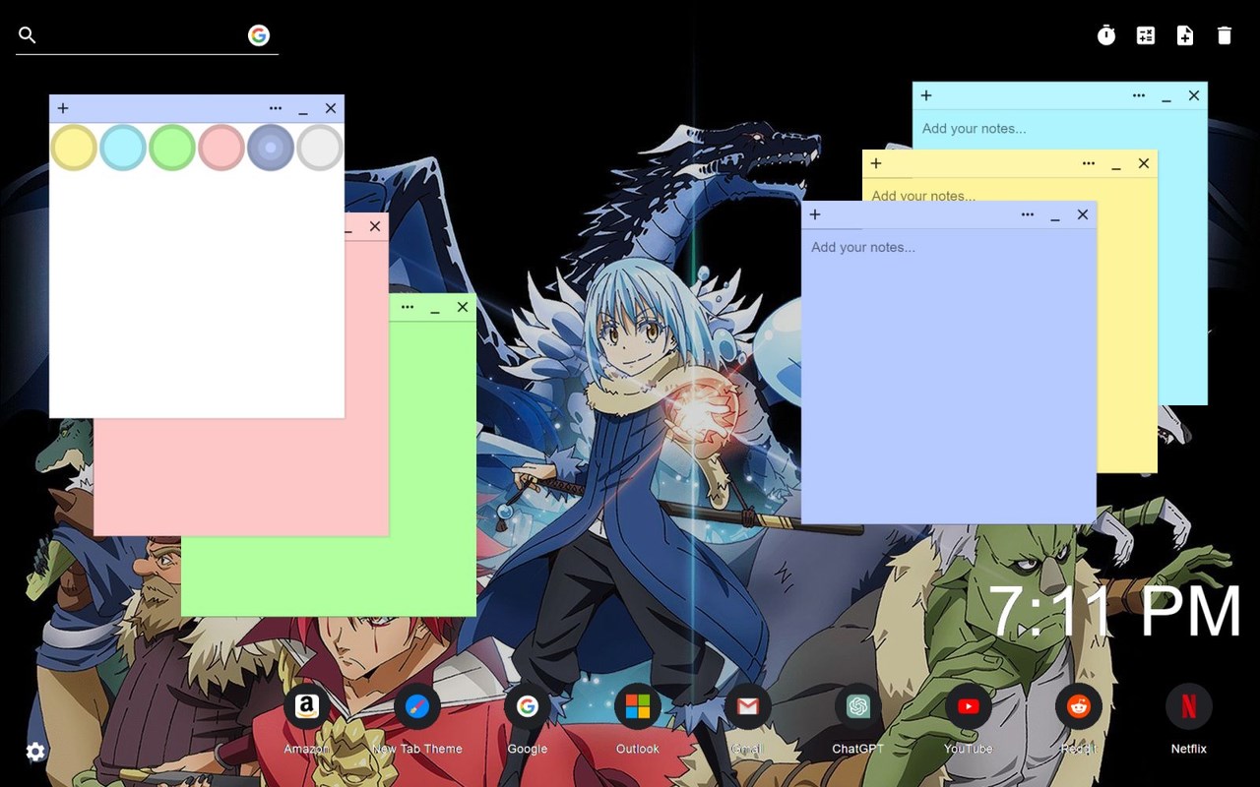Screen dimensions: 1260x787
Task: Open the Gmail shortcut
Action: tap(748, 706)
